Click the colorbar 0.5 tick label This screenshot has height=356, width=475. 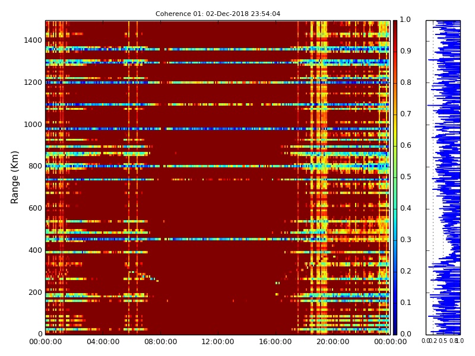pos(406,177)
